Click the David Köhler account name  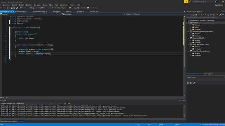(219, 5)
